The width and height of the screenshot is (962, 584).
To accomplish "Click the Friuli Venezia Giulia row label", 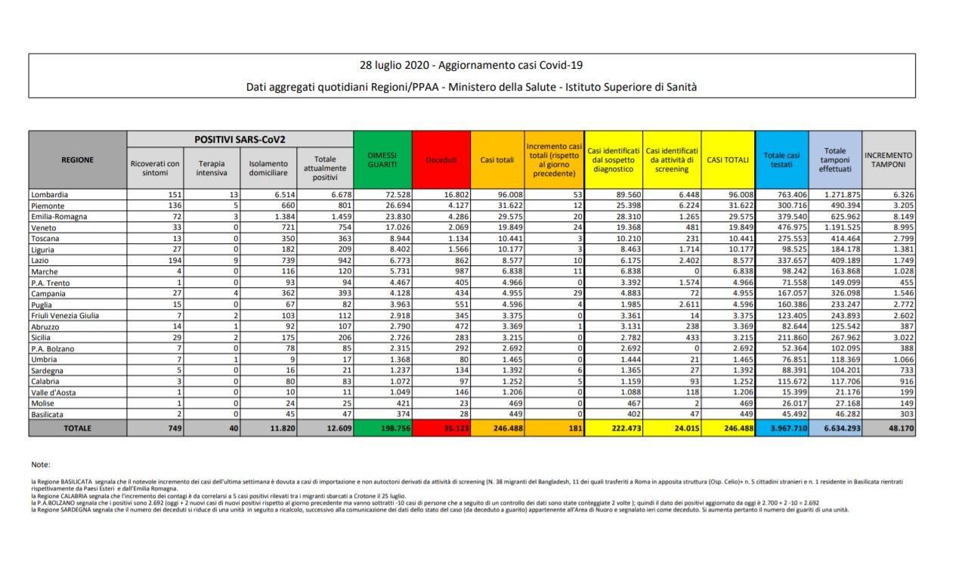I will click(x=67, y=316).
